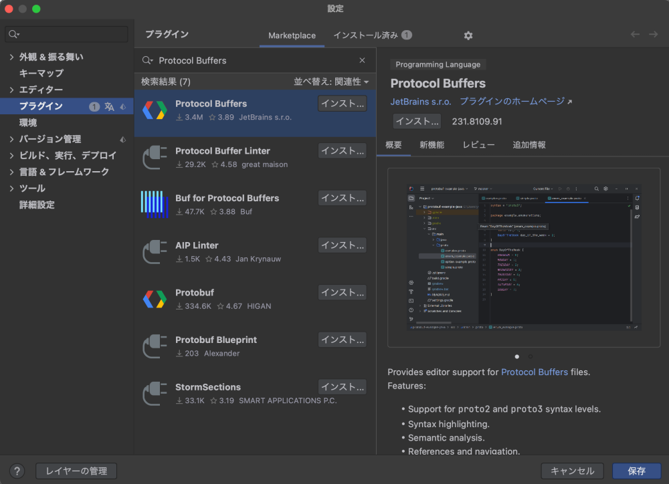Install Protocol Buffers from the results list
The image size is (669, 484).
click(x=342, y=104)
